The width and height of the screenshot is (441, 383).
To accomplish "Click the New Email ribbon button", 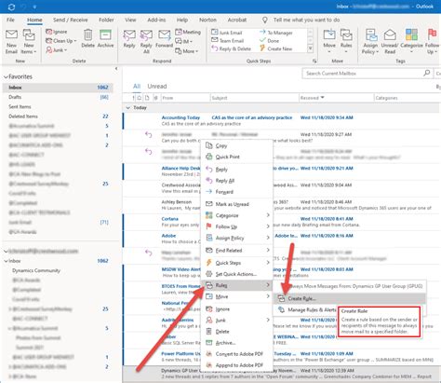I will pos(11,41).
